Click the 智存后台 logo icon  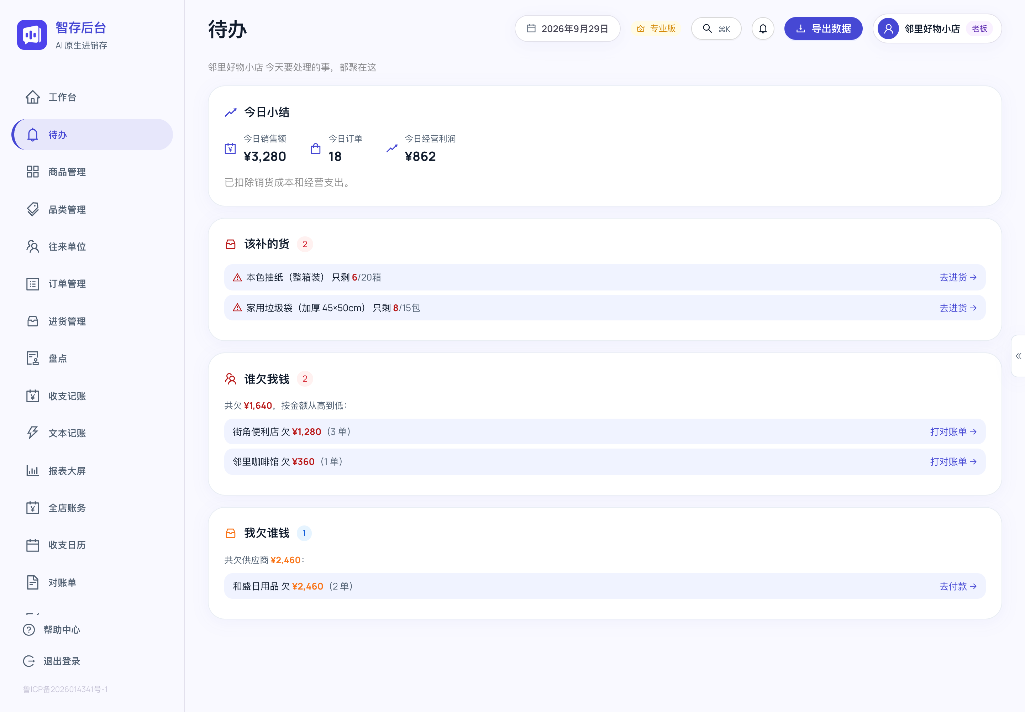(32, 35)
